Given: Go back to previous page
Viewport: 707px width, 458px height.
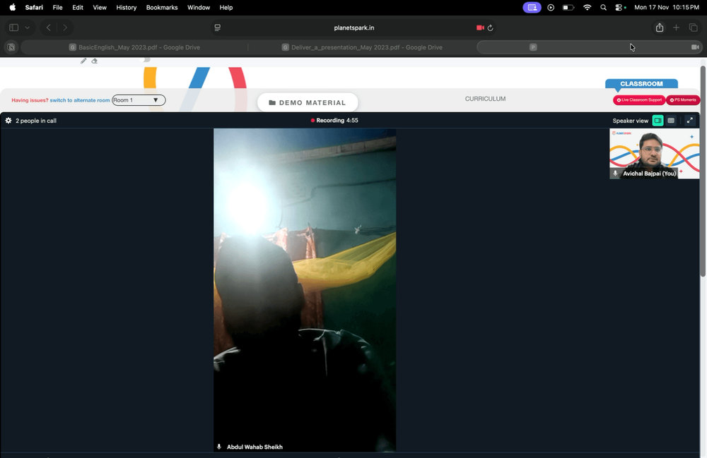Looking at the screenshot, I should point(48,28).
